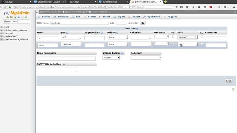Click the Length/Values help icon
Image resolution: width=237 pixels, height=133 pixels.
101,33
